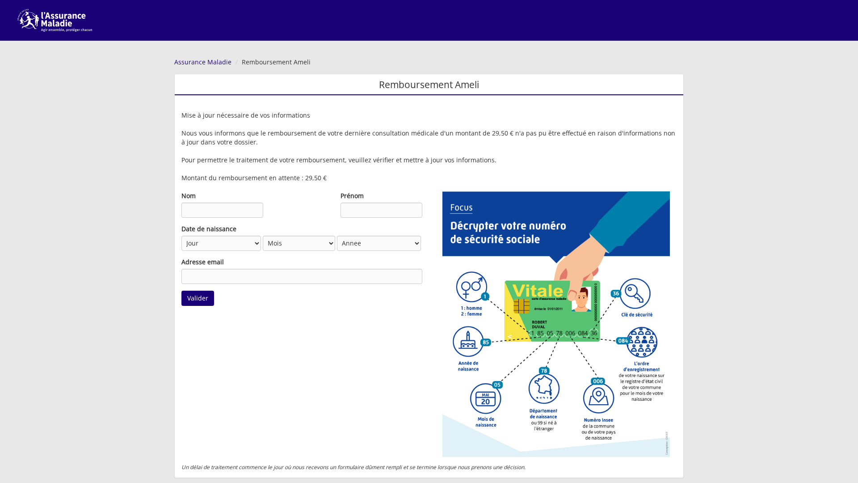
Task: Click the Date de naissance label
Action: (209, 229)
